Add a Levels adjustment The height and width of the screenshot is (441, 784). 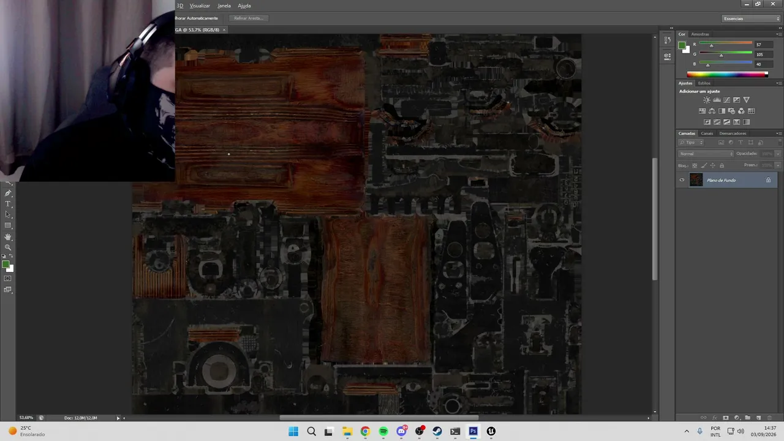717,100
